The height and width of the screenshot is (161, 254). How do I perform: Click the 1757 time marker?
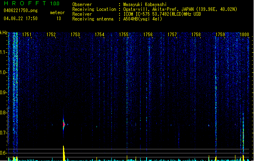click(172, 35)
